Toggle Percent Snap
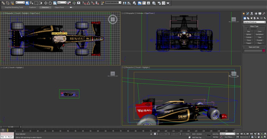 pos(93,3)
